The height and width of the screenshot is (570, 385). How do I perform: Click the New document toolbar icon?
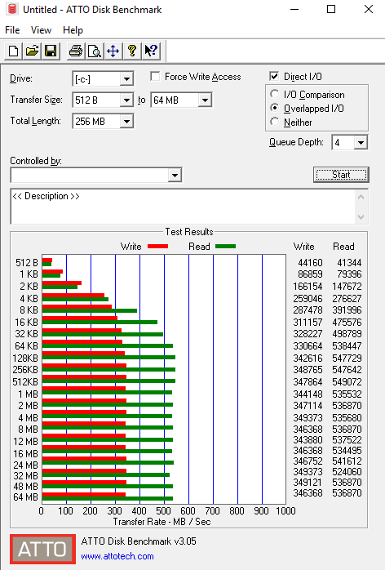(x=13, y=51)
